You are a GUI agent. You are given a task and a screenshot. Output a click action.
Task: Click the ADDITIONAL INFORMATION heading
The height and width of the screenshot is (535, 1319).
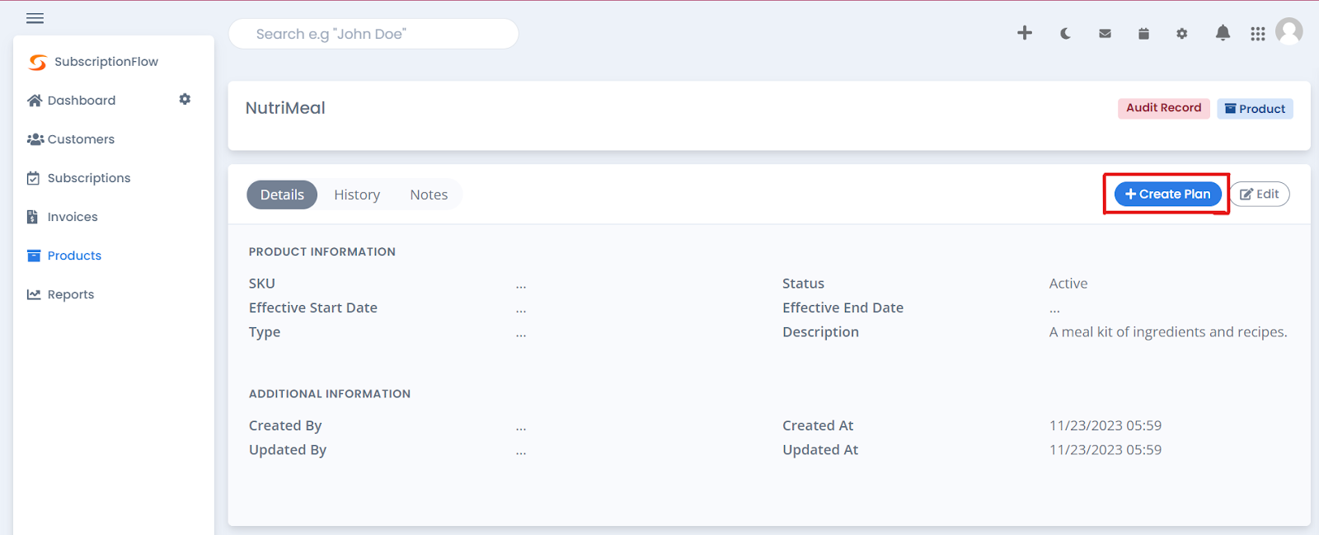point(330,394)
